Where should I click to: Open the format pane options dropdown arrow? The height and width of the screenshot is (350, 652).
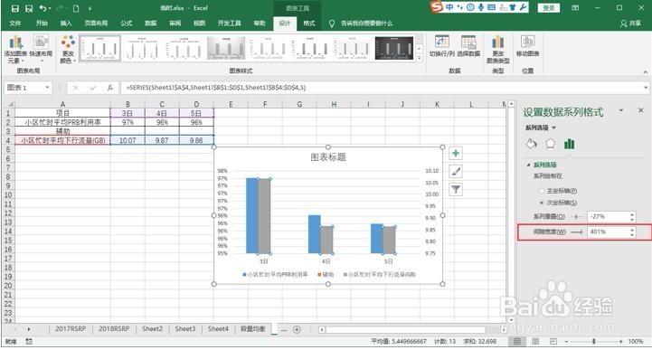(x=621, y=110)
